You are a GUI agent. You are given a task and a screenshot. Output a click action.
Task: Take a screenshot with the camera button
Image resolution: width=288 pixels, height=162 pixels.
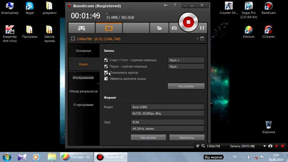point(174,28)
